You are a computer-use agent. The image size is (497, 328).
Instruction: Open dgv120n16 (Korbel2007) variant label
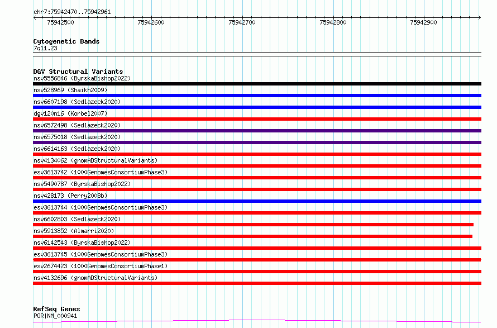coord(70,113)
